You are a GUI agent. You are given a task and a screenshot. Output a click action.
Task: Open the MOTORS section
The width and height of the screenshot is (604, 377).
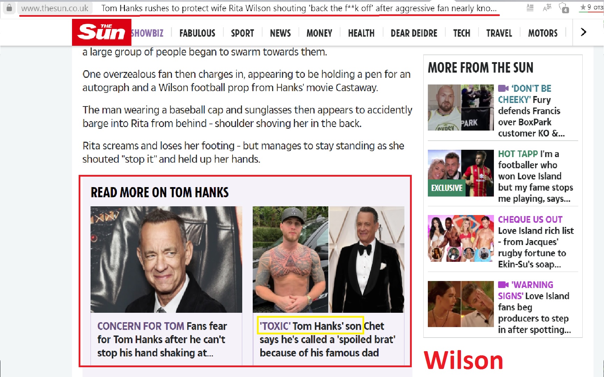tap(543, 33)
